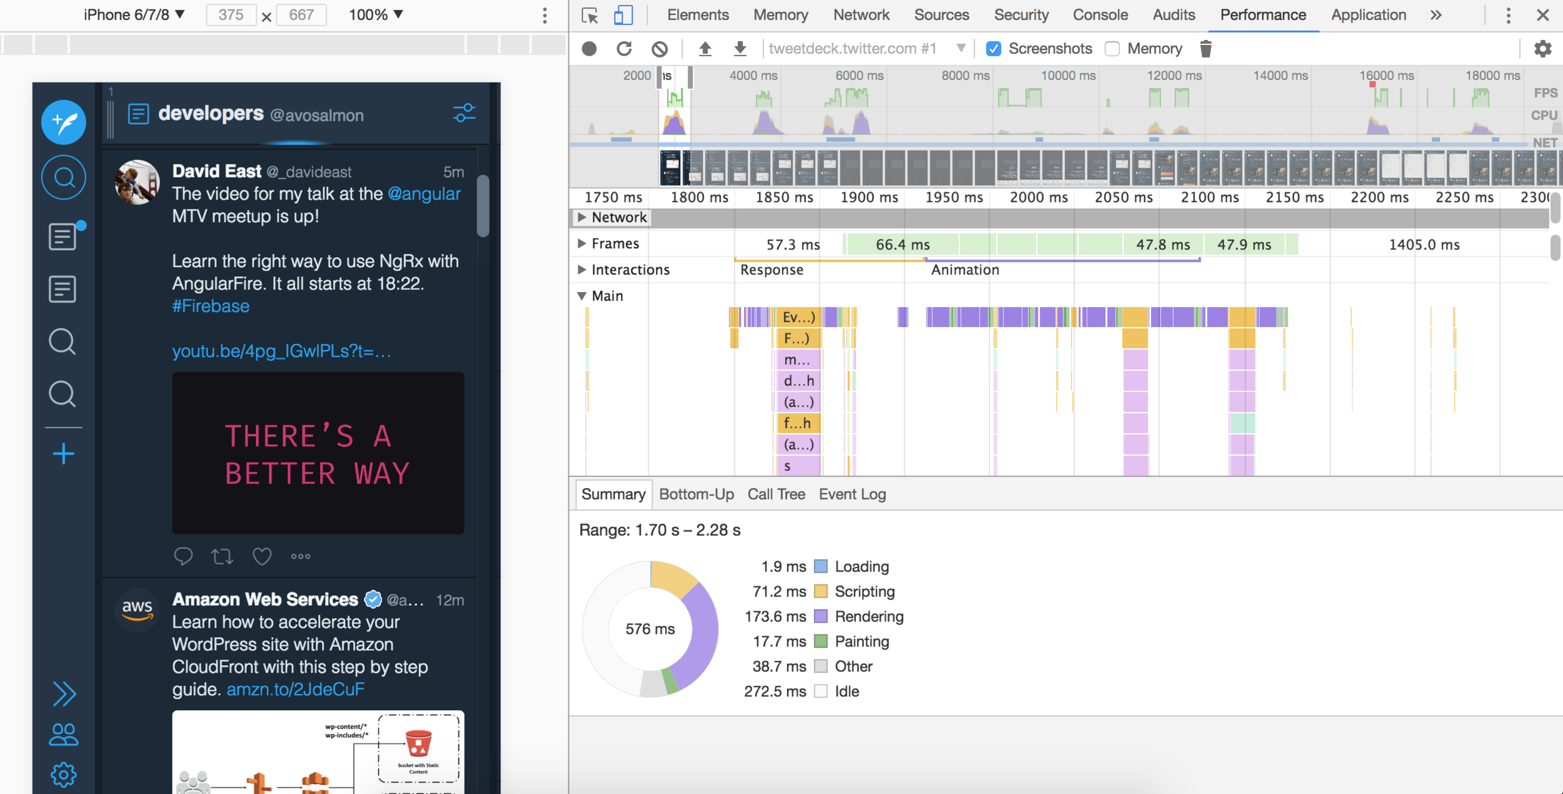Click the Rendering purple color swatch
The width and height of the screenshot is (1563, 794).
821,616
